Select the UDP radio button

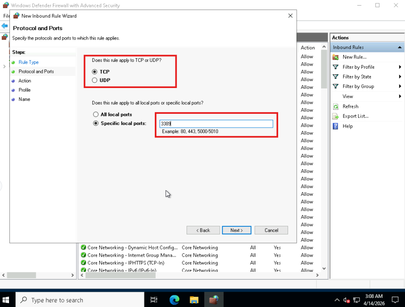95,80
